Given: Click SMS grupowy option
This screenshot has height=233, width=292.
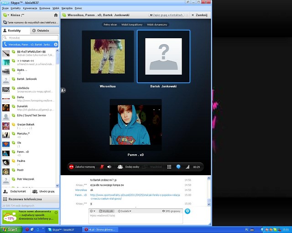Looking at the screenshot, I should point(172,211).
